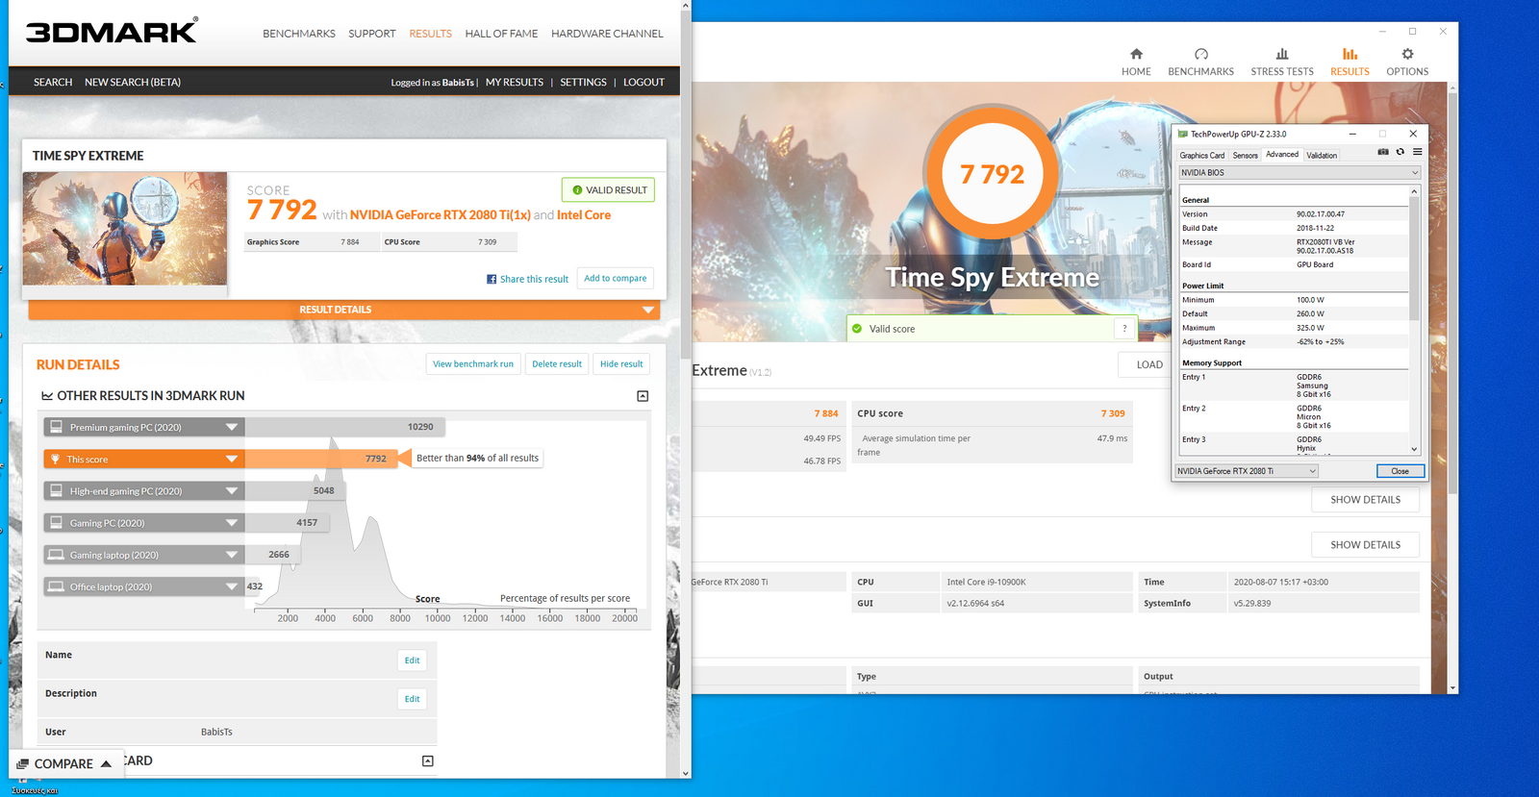Screen dimensions: 1539x797
Task: Click Delete result button
Action: click(x=557, y=364)
